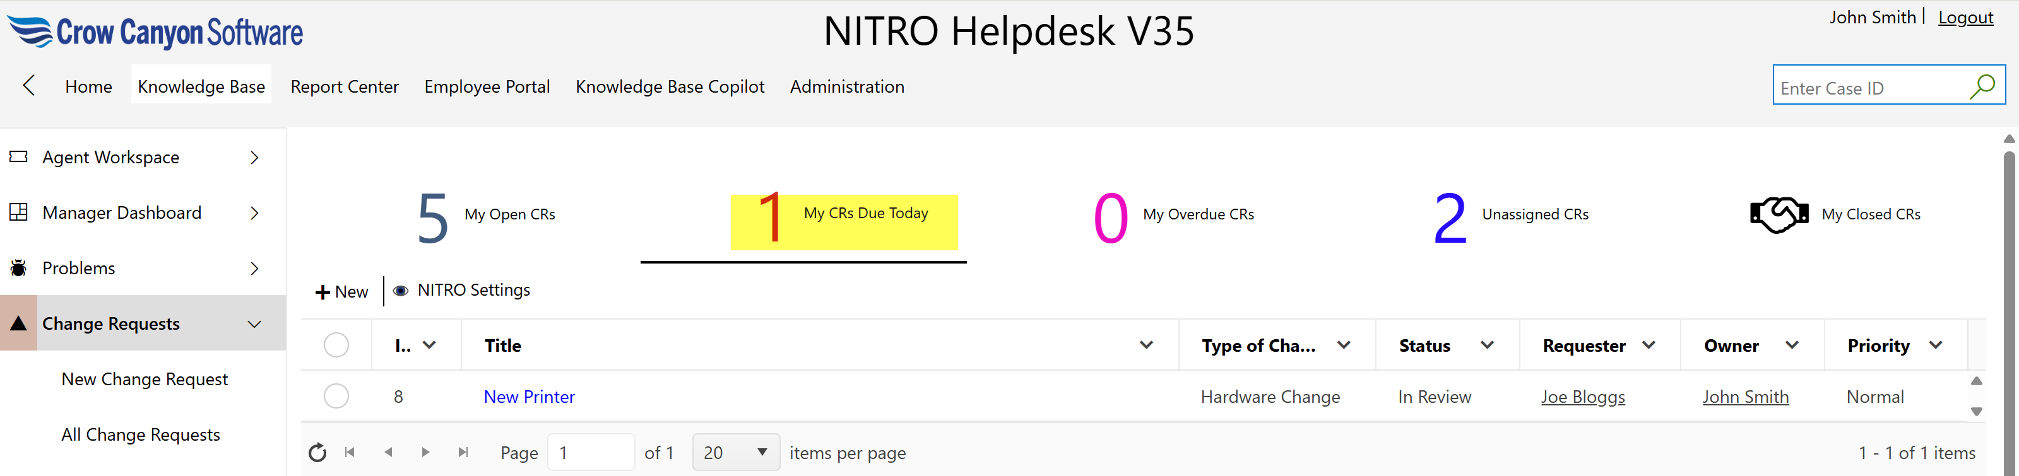Image resolution: width=2019 pixels, height=476 pixels.
Task: Expand the Agent Workspace menu
Action: point(255,158)
